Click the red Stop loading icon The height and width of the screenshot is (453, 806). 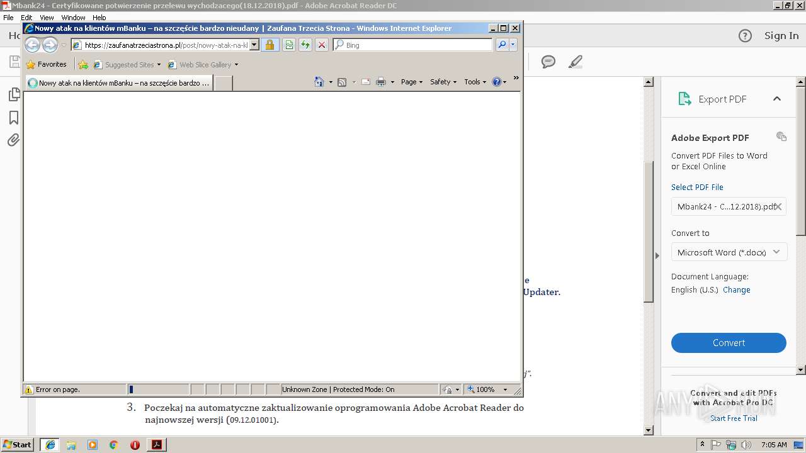[x=322, y=45]
